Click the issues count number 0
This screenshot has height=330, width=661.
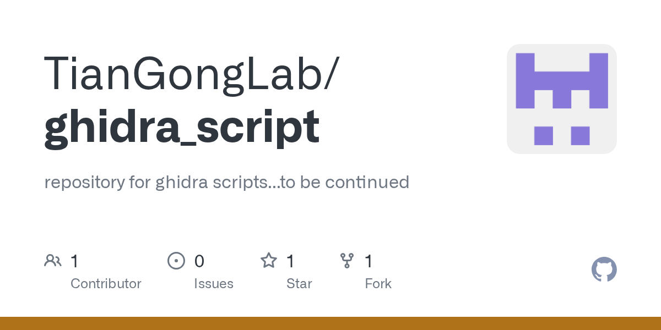click(199, 261)
